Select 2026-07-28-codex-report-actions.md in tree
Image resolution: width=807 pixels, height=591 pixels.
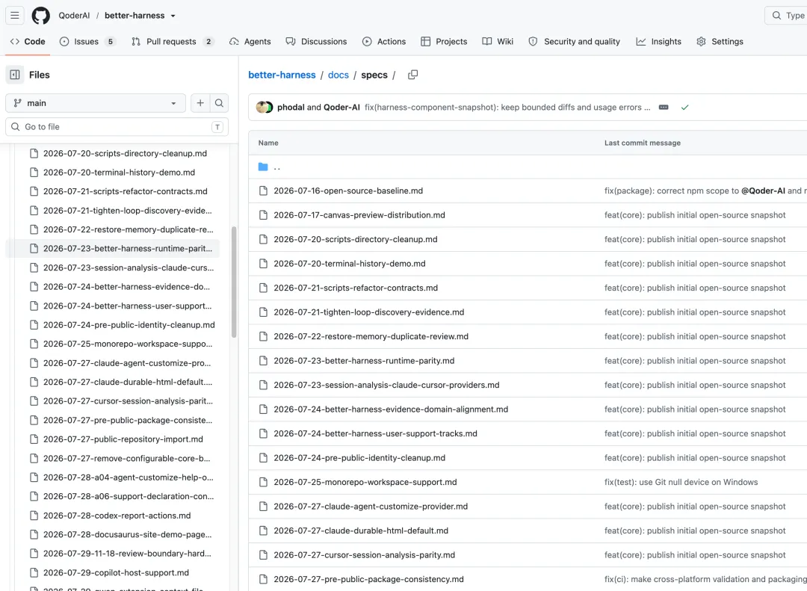coord(117,515)
